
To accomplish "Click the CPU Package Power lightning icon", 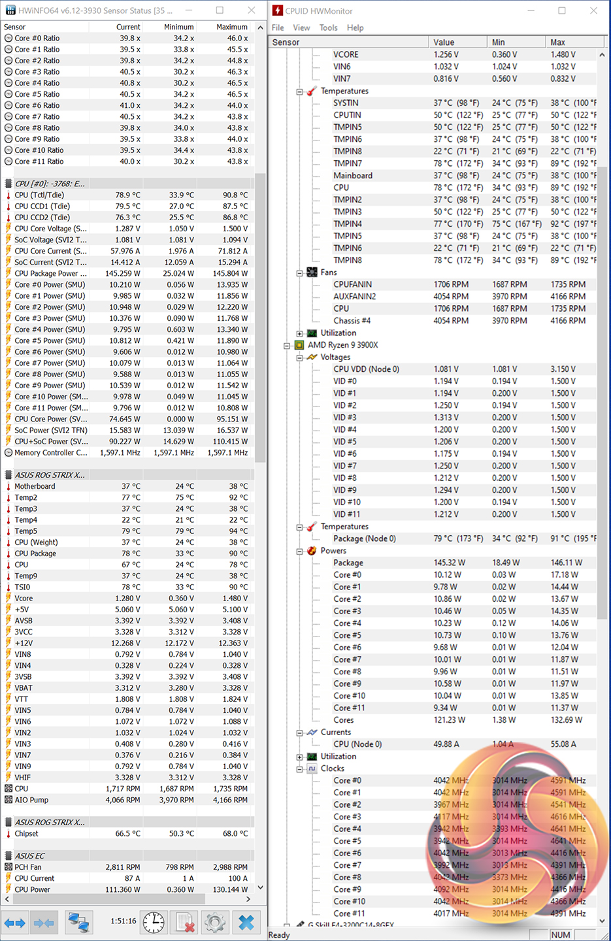I will (x=8, y=274).
